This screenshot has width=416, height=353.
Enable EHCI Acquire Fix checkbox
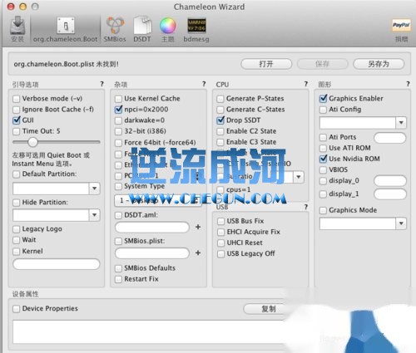pyautogui.click(x=220, y=232)
